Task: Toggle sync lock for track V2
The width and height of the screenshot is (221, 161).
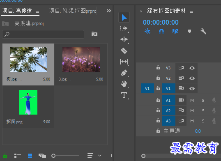Action: coord(181,78)
